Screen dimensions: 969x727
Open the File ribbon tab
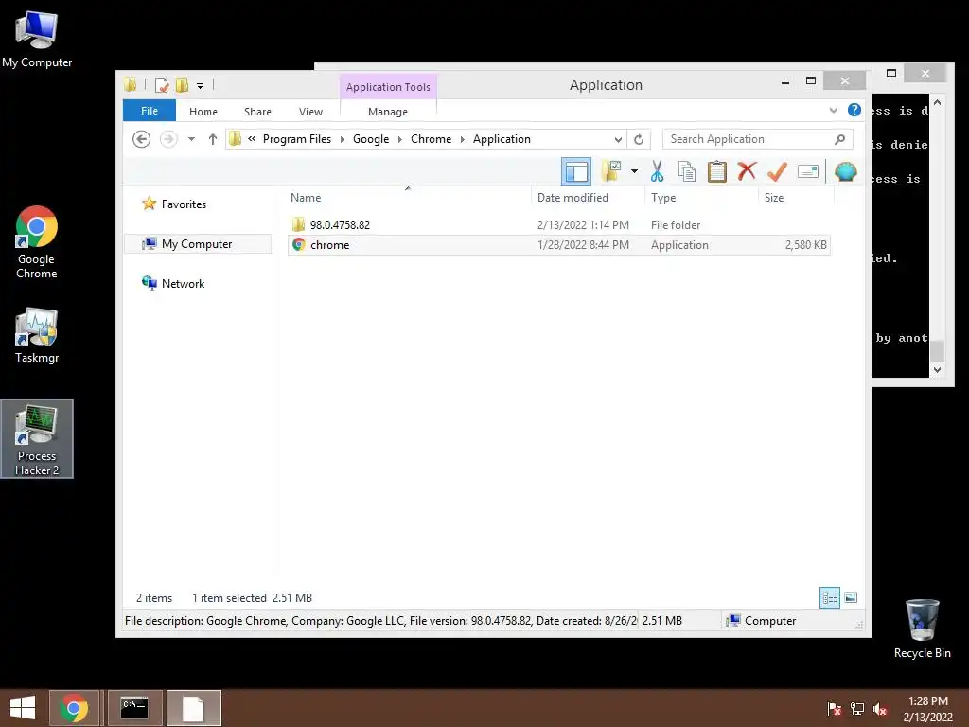point(150,111)
